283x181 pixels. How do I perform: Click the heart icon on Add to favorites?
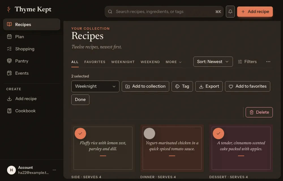click(x=231, y=86)
